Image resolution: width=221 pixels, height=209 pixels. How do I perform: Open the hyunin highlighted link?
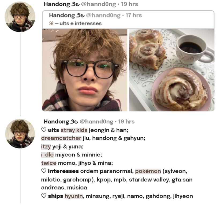(74, 196)
